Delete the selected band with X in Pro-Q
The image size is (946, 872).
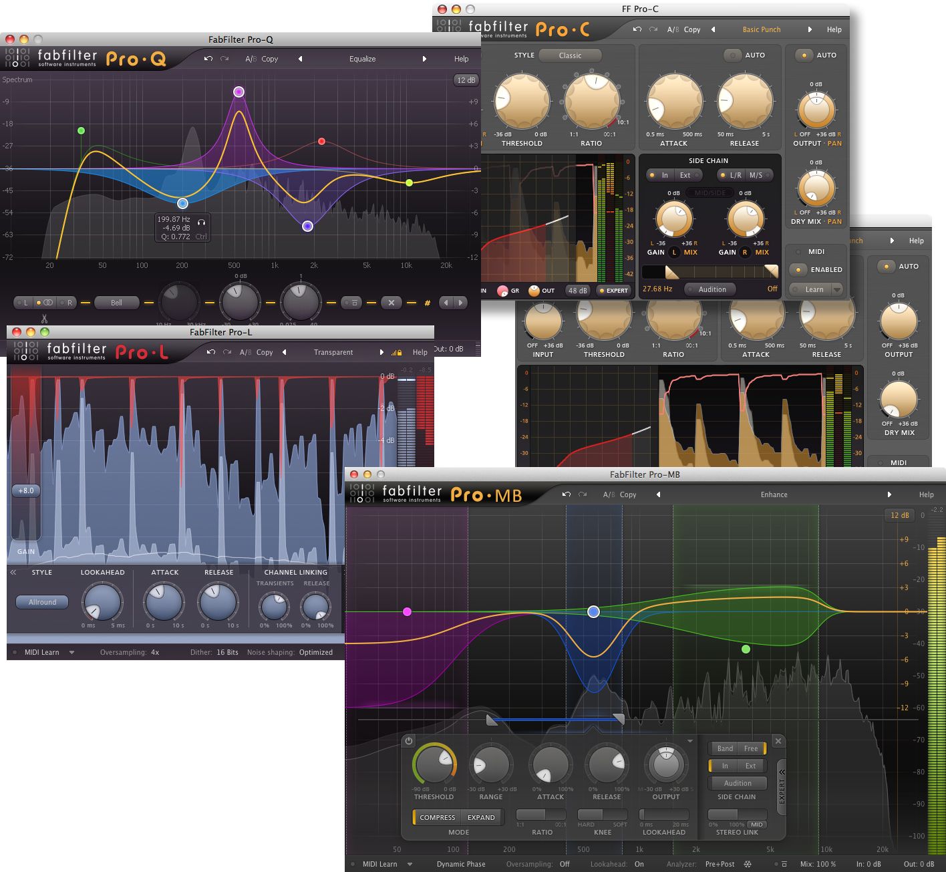391,303
